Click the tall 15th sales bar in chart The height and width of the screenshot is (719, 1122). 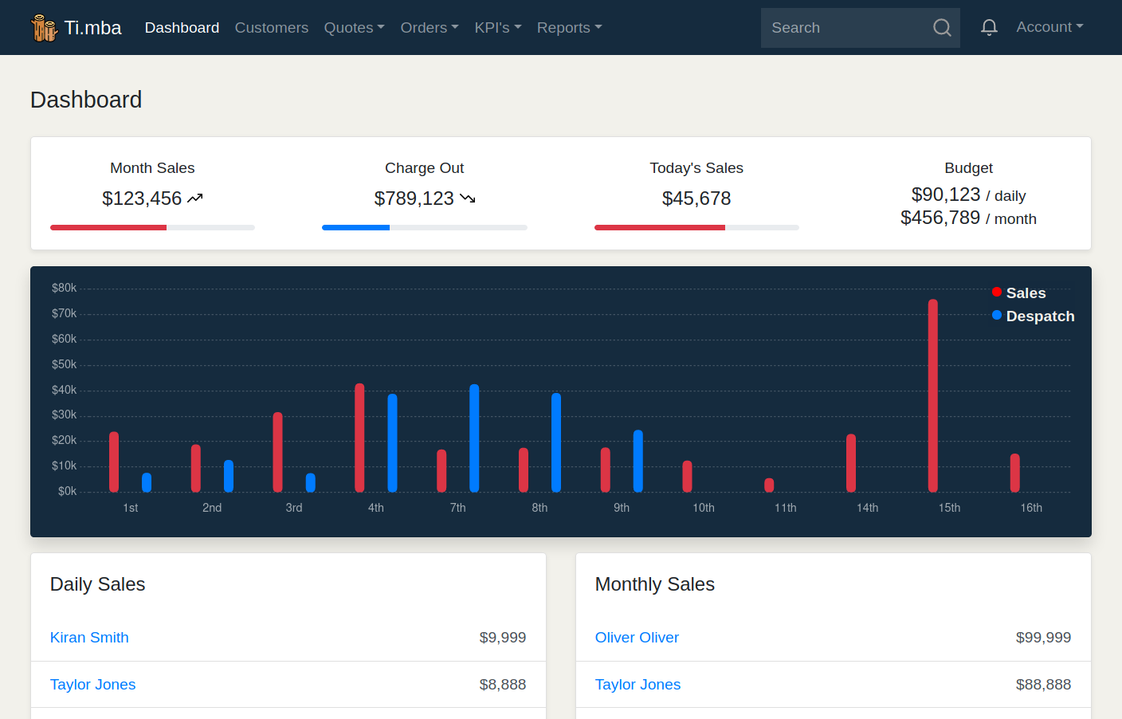(x=932, y=395)
